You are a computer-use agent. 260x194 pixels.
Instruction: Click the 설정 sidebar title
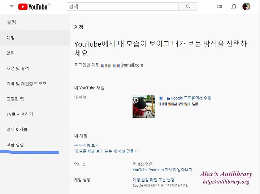(x=11, y=22)
